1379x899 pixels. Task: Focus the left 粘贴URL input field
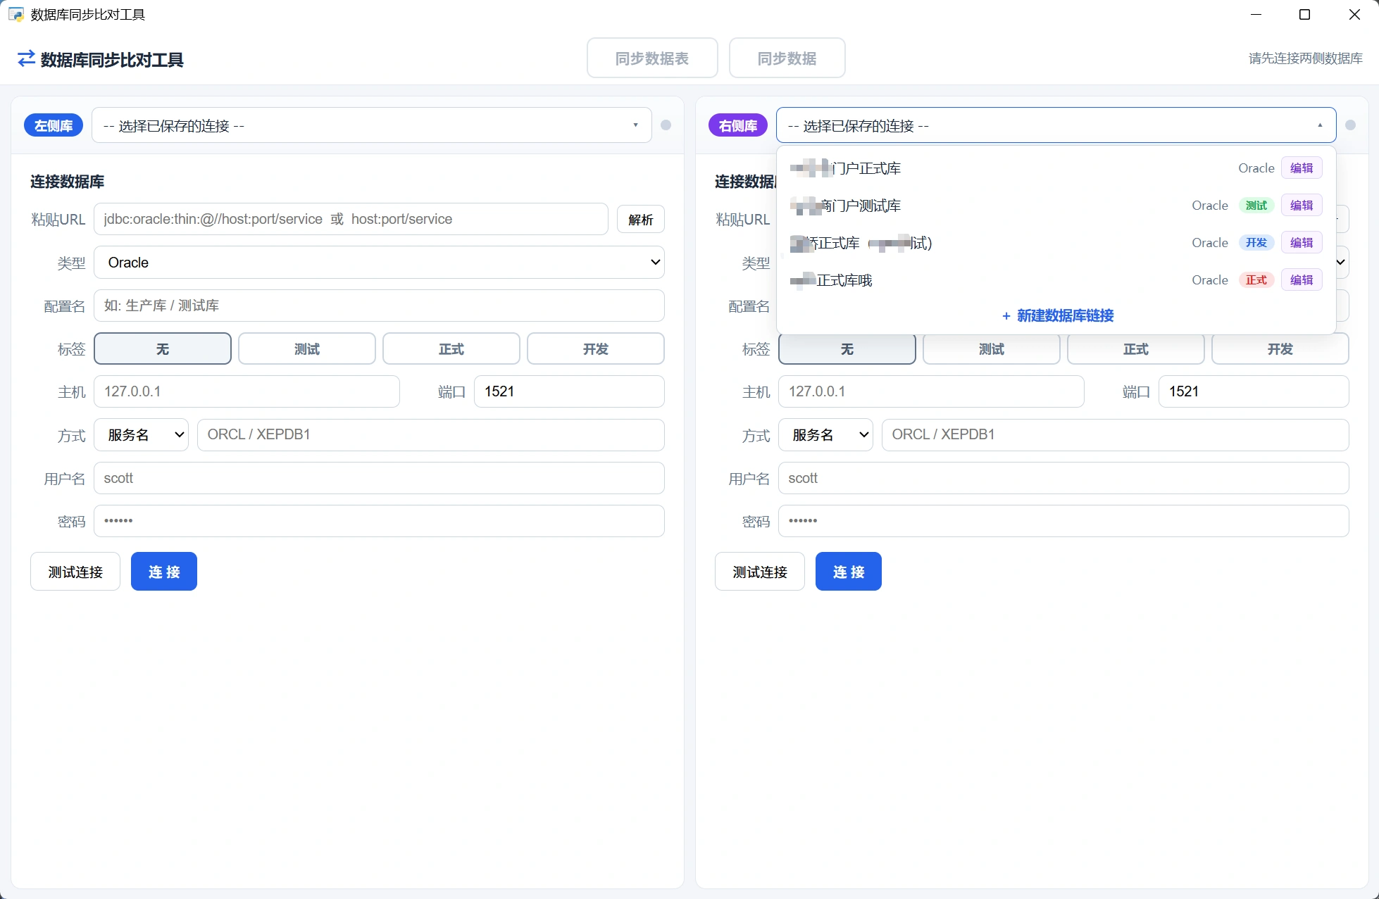pyautogui.click(x=351, y=219)
